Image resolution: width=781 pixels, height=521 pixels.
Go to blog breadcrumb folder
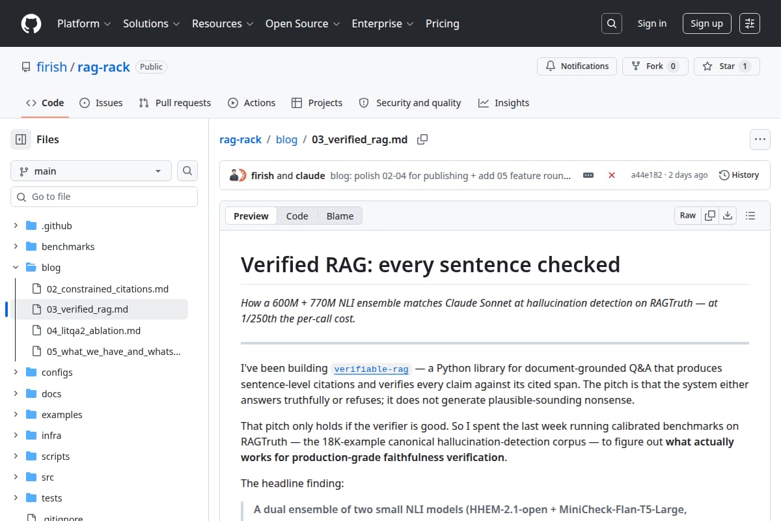tap(286, 139)
